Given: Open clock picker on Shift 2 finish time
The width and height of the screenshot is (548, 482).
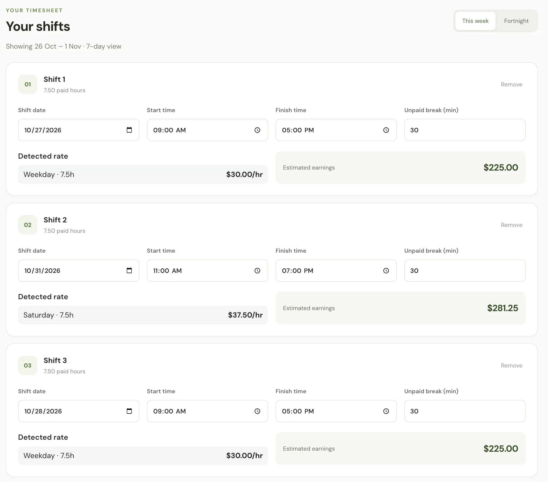Looking at the screenshot, I should click(386, 270).
